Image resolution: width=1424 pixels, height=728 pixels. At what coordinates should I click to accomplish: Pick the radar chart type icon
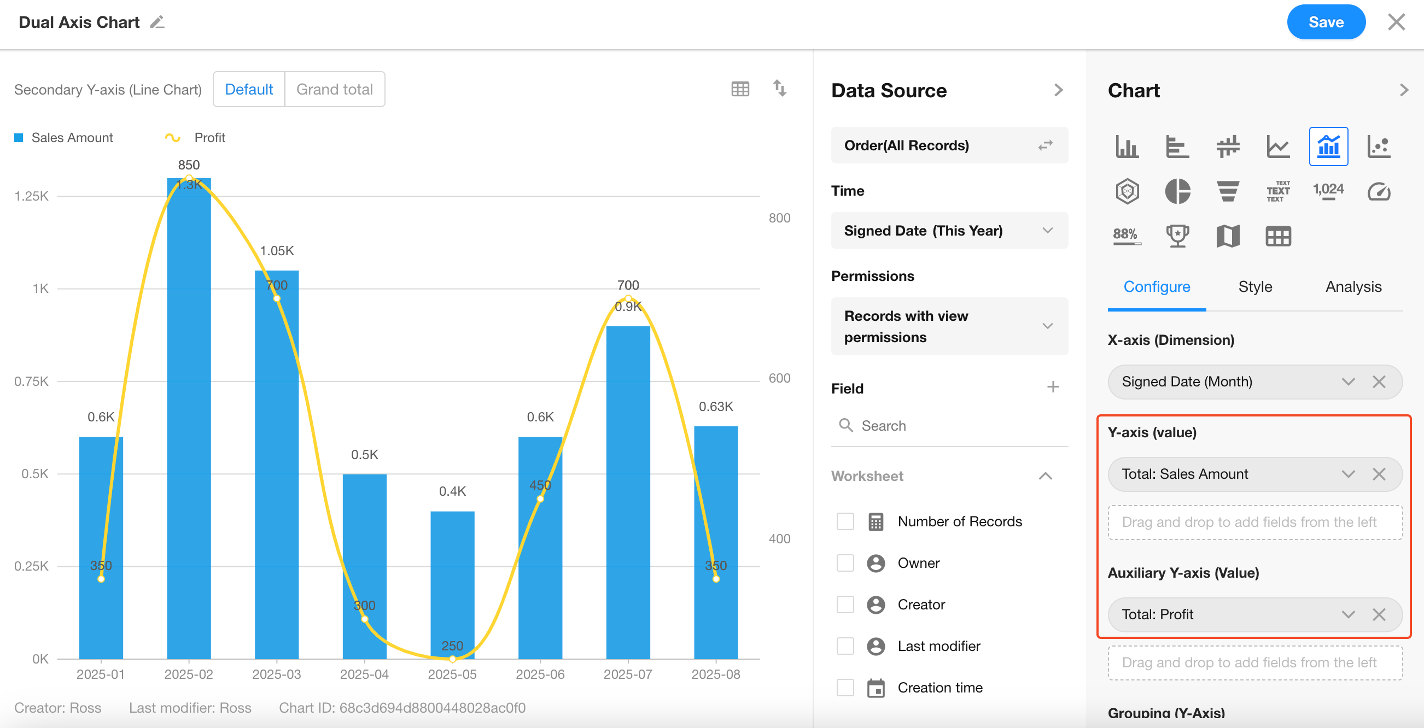pos(1127,192)
